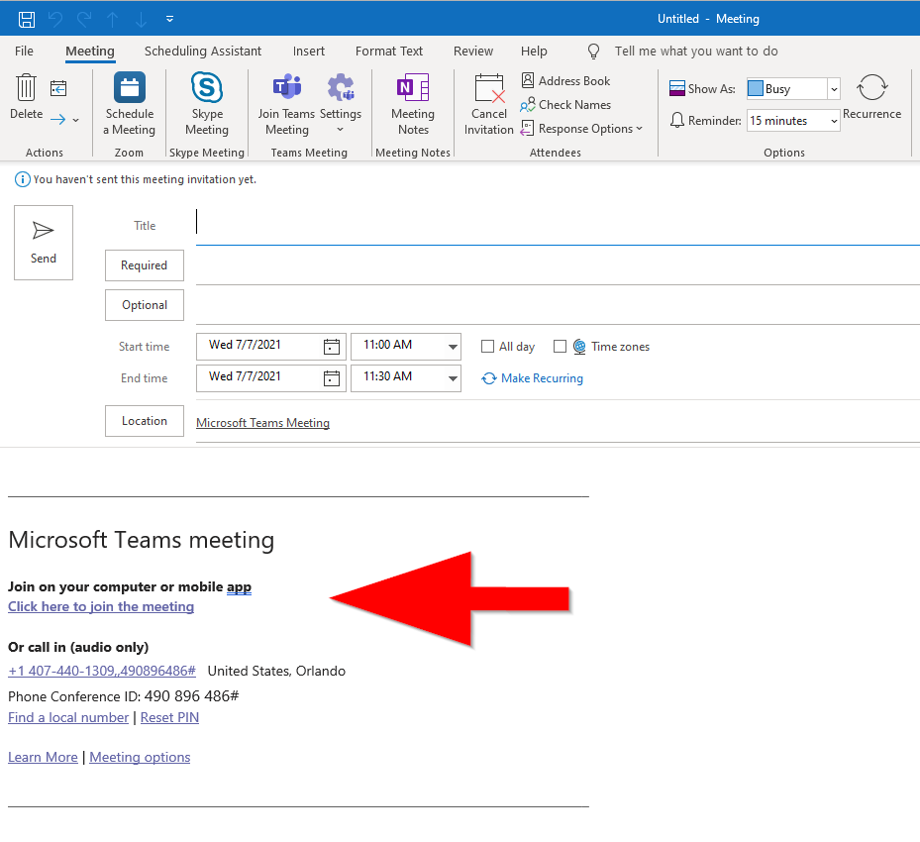Image resolution: width=920 pixels, height=842 pixels.
Task: Click Check Names
Action: click(565, 105)
